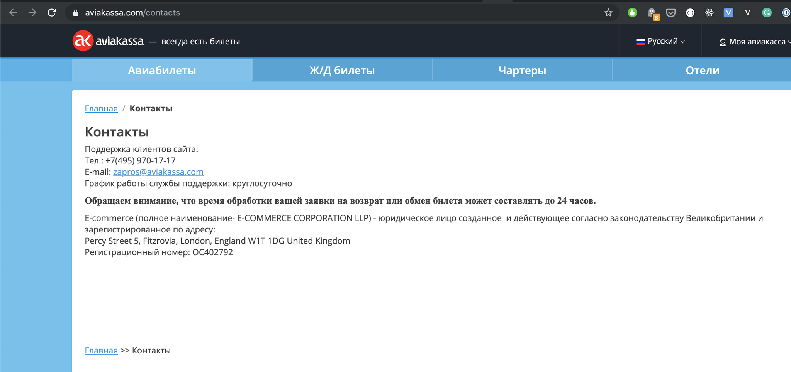
Task: Follow the top Главная breadcrumb link
Action: point(101,108)
